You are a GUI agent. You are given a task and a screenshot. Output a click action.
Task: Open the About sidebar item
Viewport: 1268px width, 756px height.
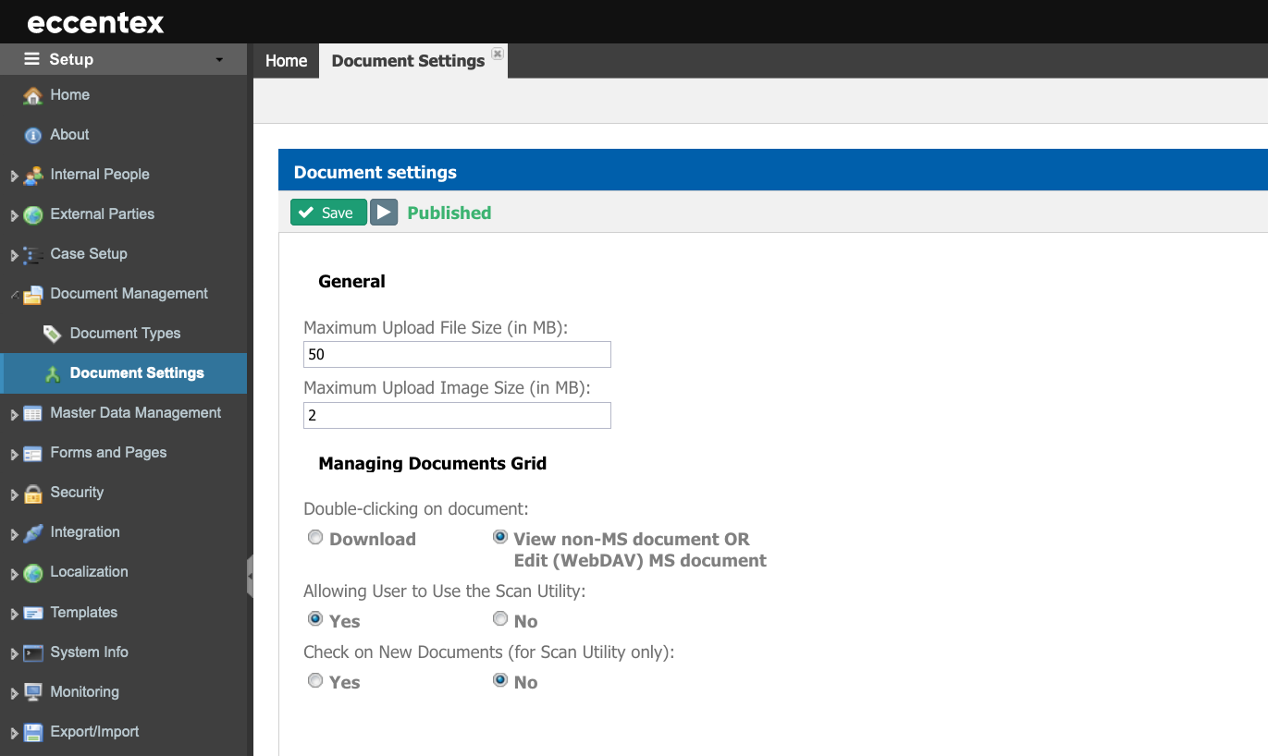click(69, 135)
